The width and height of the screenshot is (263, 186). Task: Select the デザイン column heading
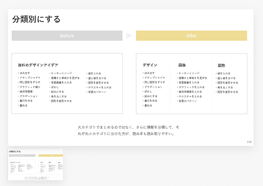click(x=150, y=65)
